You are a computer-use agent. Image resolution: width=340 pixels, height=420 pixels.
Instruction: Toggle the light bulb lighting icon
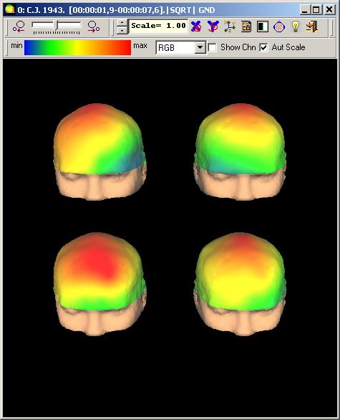296,27
